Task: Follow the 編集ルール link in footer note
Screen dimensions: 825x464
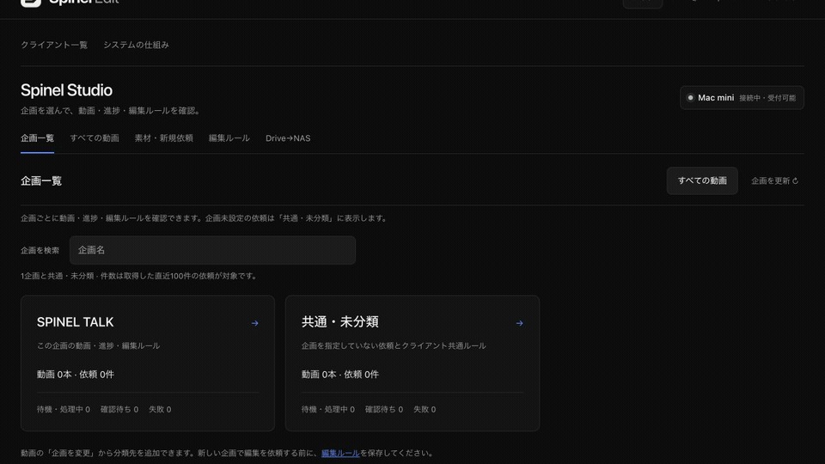Action: point(340,453)
